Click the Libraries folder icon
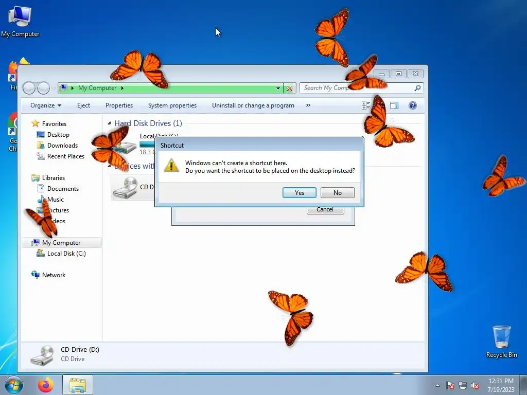This screenshot has height=395, width=527. click(x=36, y=177)
